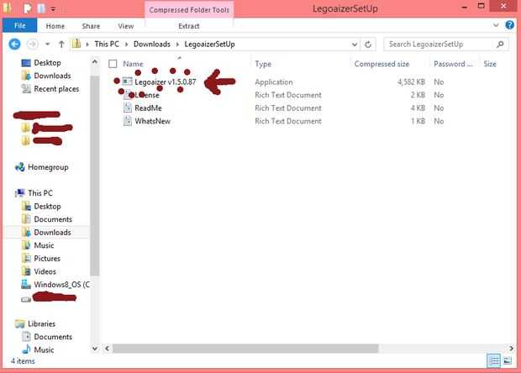This screenshot has width=521, height=373.
Task: Click the Pictures folder icon
Action: coord(26,259)
